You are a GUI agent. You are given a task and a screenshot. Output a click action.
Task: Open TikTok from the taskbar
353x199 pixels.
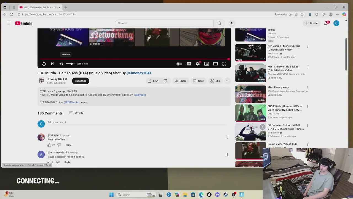(209, 195)
